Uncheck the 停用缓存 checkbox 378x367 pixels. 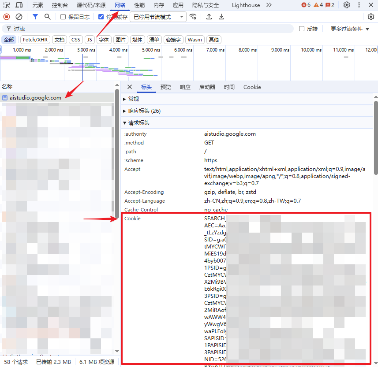(101, 17)
